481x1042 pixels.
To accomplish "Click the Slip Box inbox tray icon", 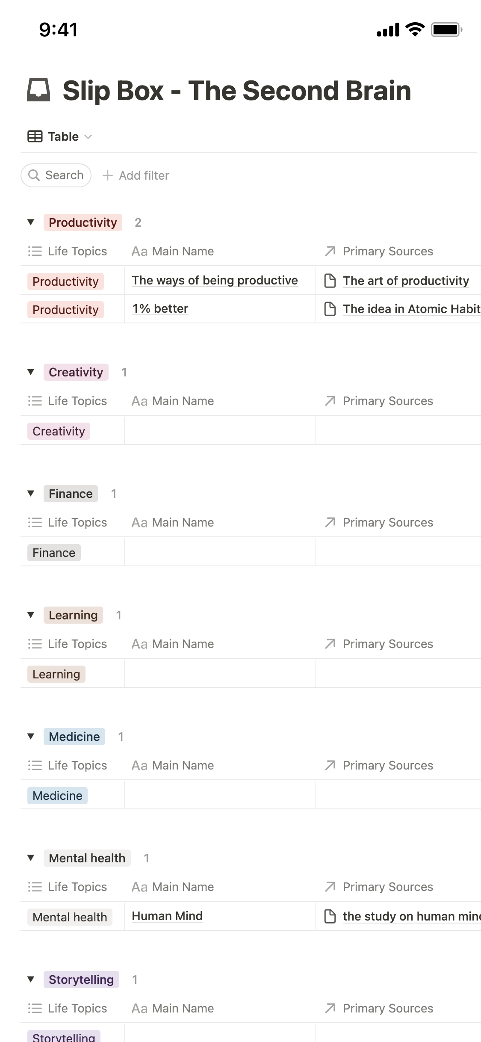I will pyautogui.click(x=38, y=90).
